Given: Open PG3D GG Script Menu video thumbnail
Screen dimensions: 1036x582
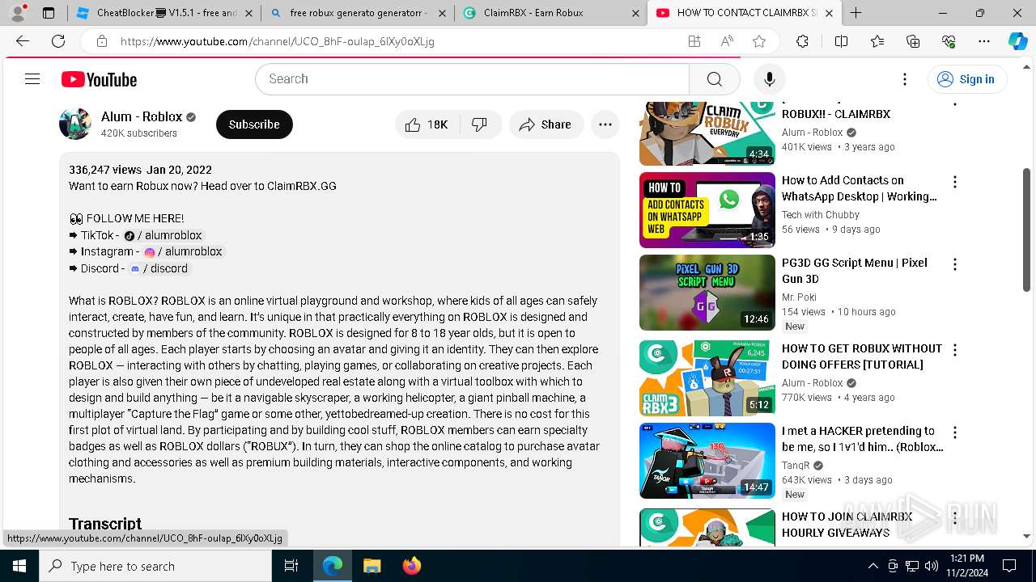Looking at the screenshot, I should pyautogui.click(x=707, y=293).
